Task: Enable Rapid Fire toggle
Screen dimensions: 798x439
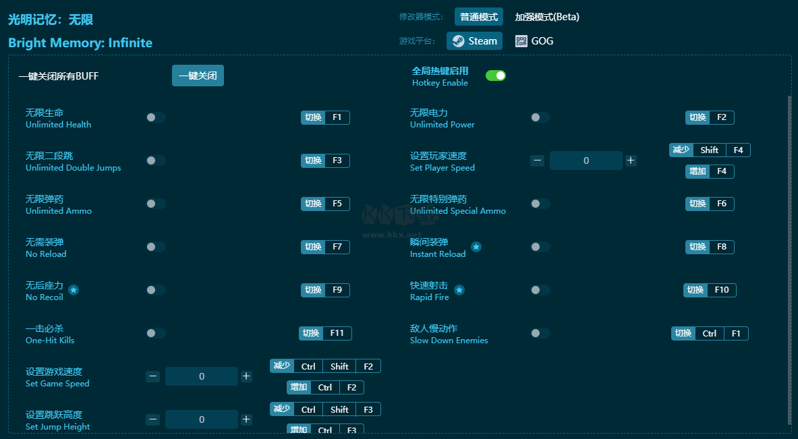Action: tap(540, 290)
